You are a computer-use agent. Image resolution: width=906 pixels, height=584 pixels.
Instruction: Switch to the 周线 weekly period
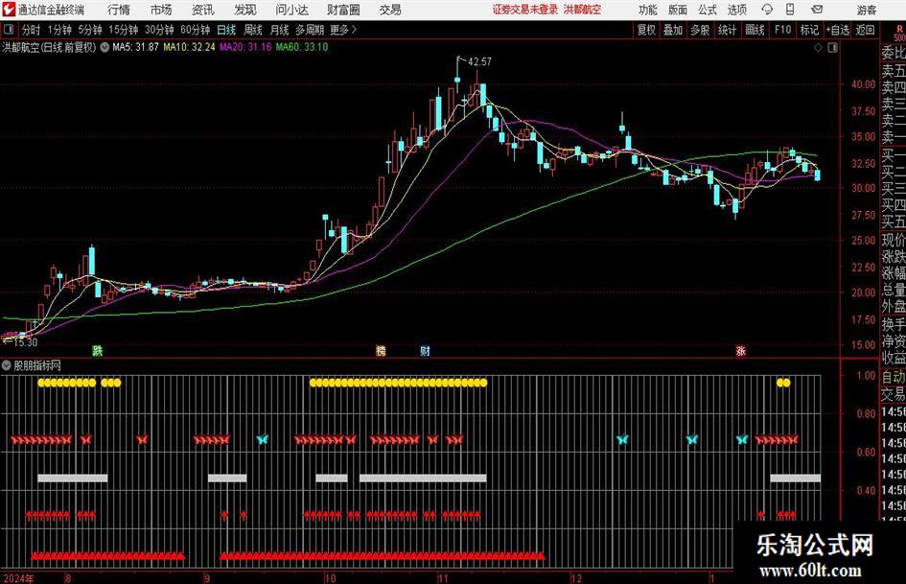pos(253,30)
